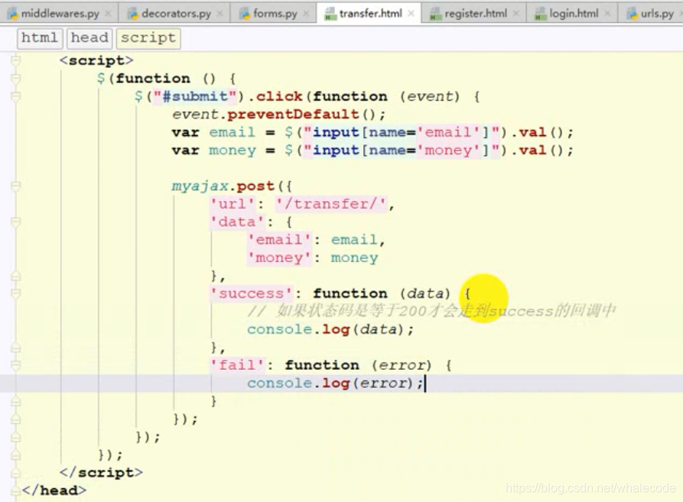Click fold end marker after console.log(error)
683x502 pixels.
[16, 401]
